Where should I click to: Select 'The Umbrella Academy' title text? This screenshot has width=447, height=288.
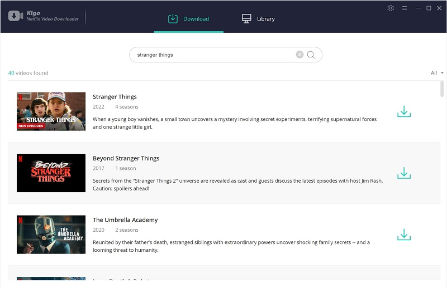point(125,220)
